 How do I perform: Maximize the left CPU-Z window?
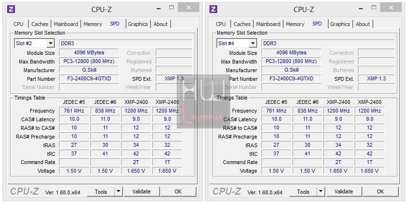(172, 8)
